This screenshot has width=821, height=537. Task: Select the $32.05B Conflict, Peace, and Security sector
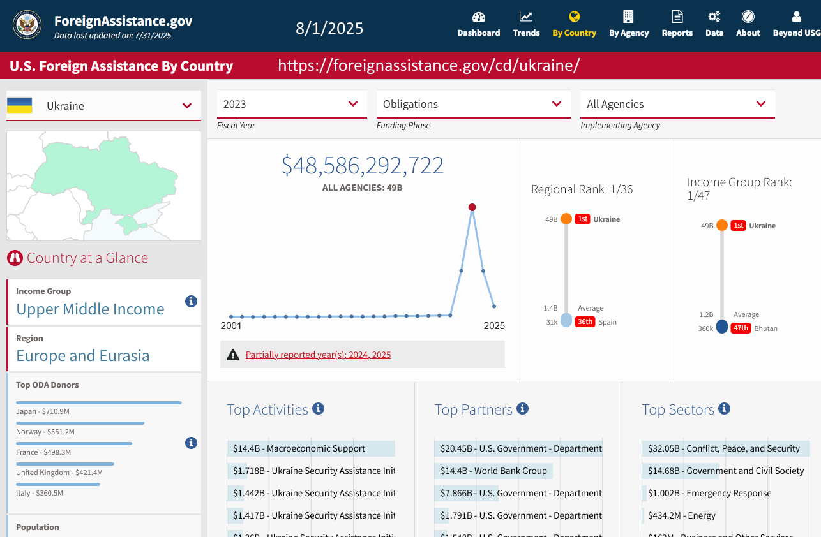[x=726, y=448]
